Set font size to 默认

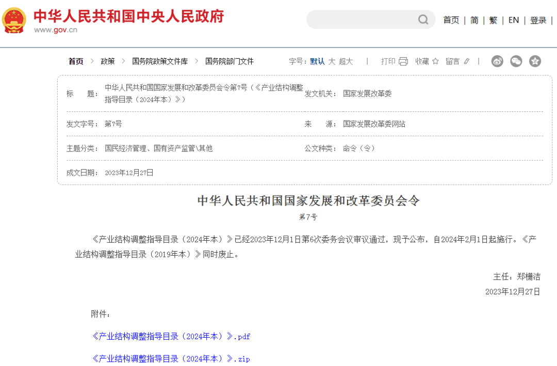coord(317,61)
